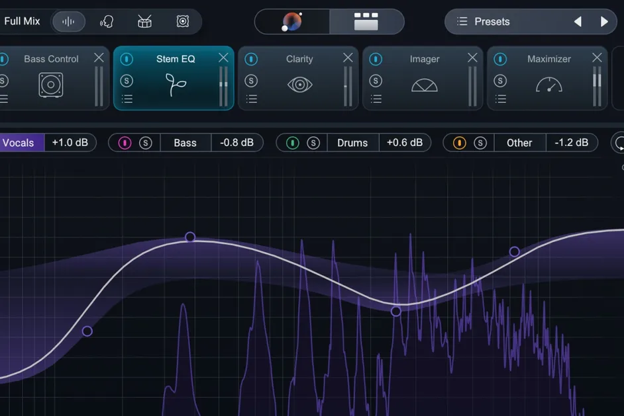
Task: Remove the Imager module
Action: (x=472, y=58)
